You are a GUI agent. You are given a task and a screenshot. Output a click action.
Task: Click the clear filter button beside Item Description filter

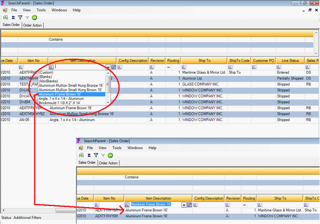pyautogui.click(x=113, y=67)
